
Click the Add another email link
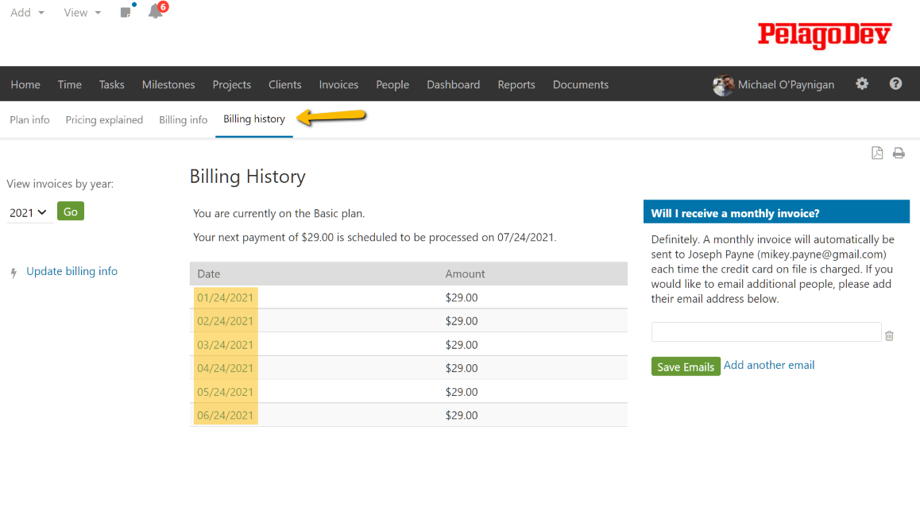pos(768,365)
